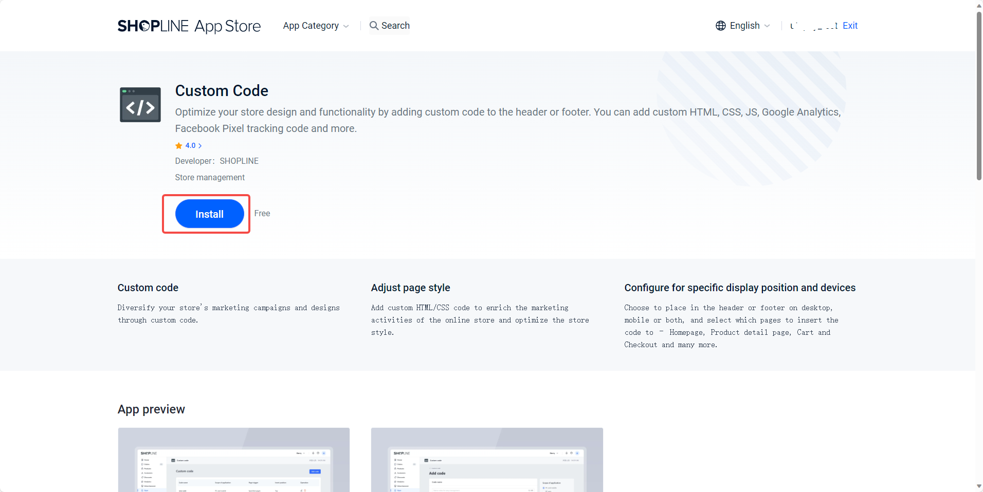The width and height of the screenshot is (983, 492).
Task: Click the rating chevron arrow
Action: click(x=200, y=146)
